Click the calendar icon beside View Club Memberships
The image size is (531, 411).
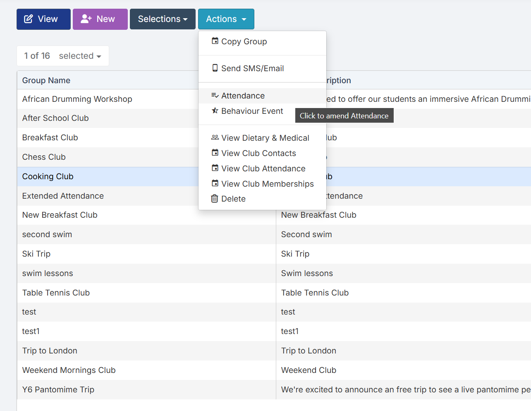(x=215, y=183)
